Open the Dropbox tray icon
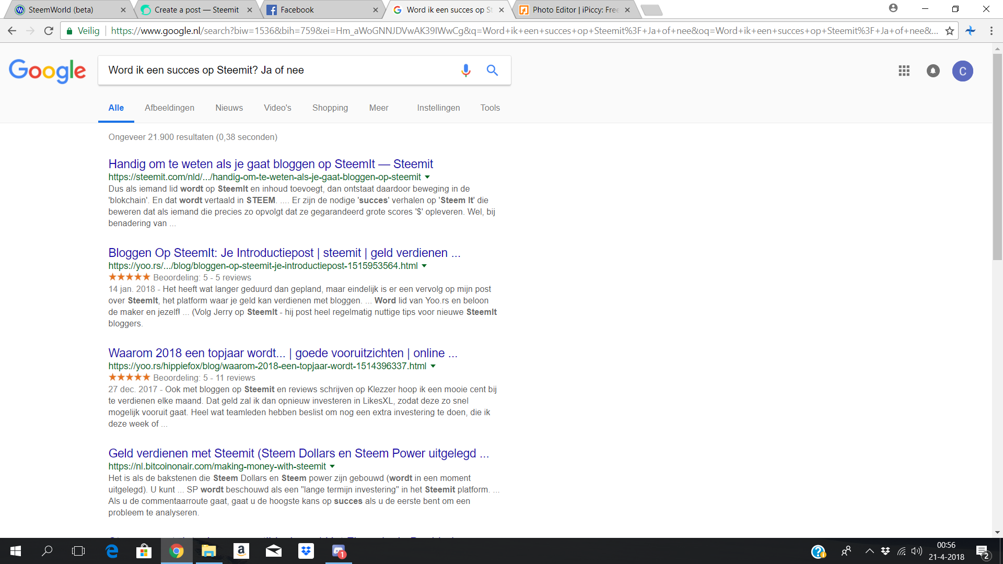Viewport: 1003px width, 564px height. tap(885, 551)
